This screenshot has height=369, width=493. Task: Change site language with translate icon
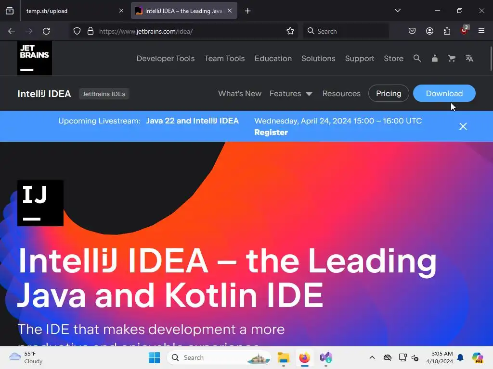469,58
